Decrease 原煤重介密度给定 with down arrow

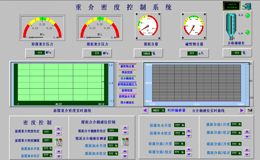pos(58,134)
